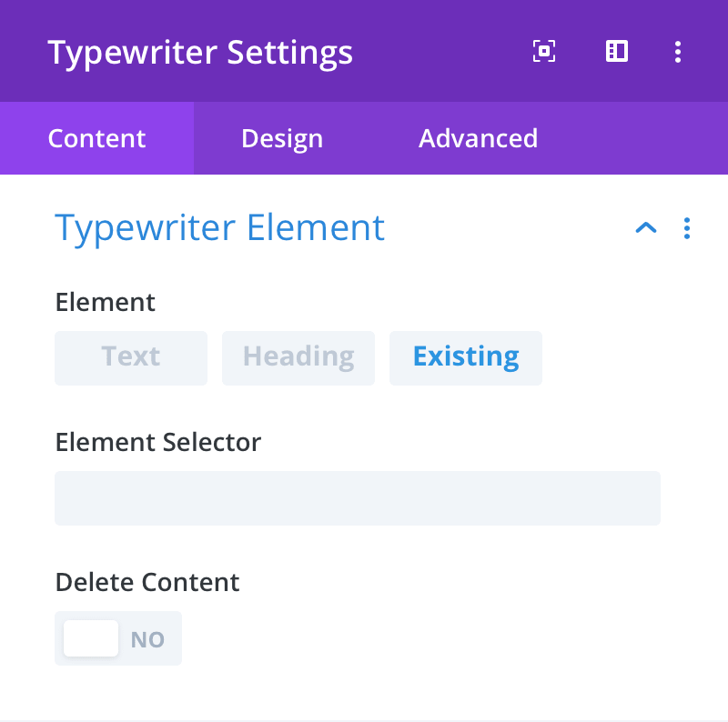Toggle the Delete Content switch
728x722 pixels.
coord(118,638)
